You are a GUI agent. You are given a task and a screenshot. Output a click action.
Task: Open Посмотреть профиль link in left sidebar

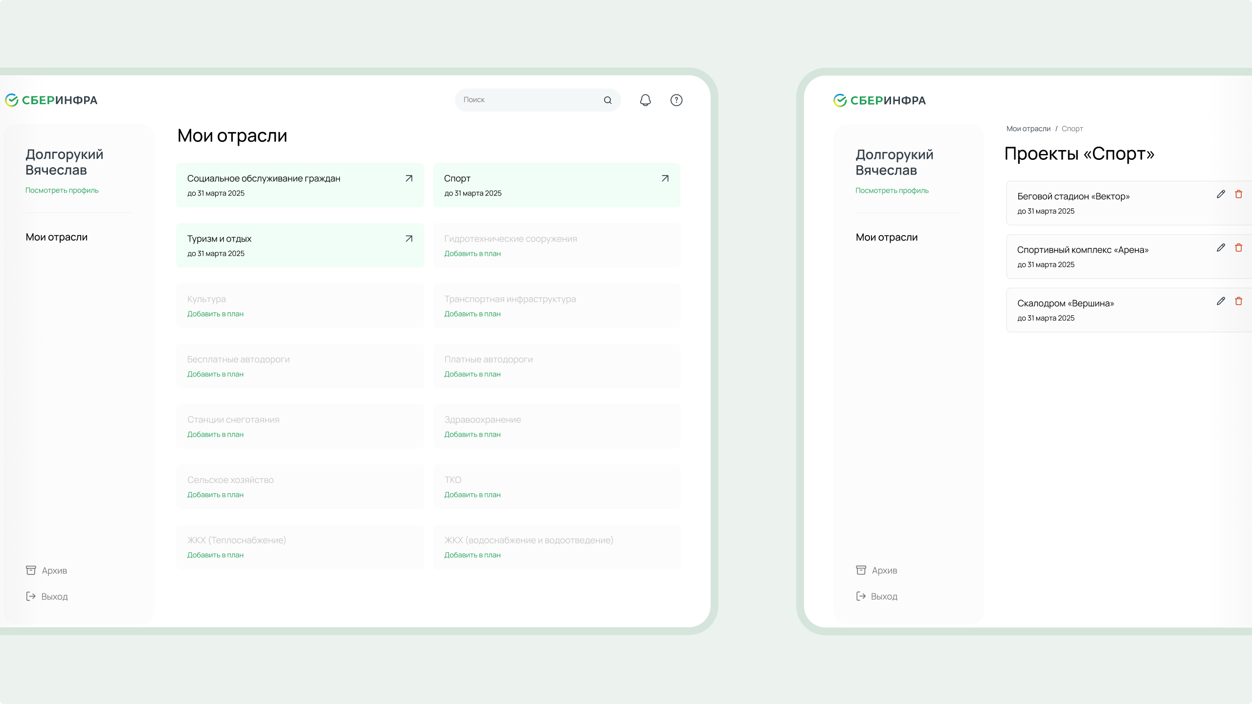pyautogui.click(x=62, y=190)
